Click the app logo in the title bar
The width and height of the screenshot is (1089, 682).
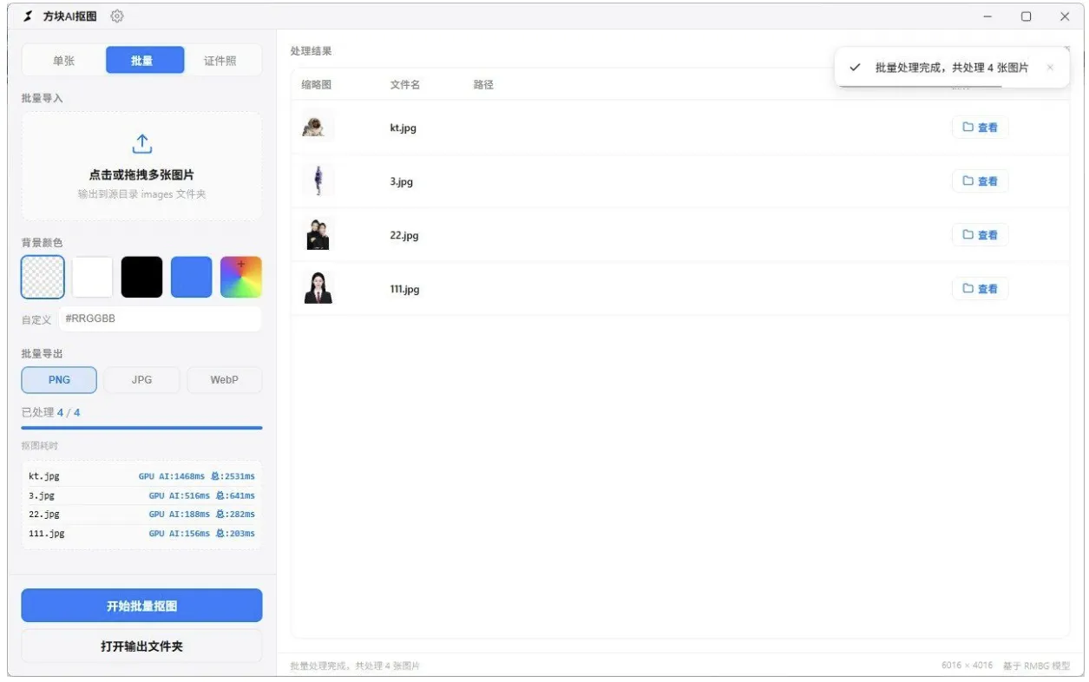pyautogui.click(x=29, y=16)
